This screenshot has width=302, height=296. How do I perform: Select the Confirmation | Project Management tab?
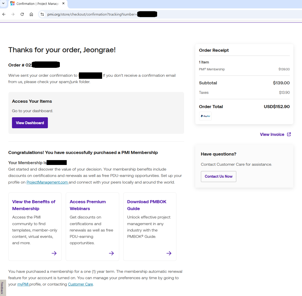(x=37, y=4)
